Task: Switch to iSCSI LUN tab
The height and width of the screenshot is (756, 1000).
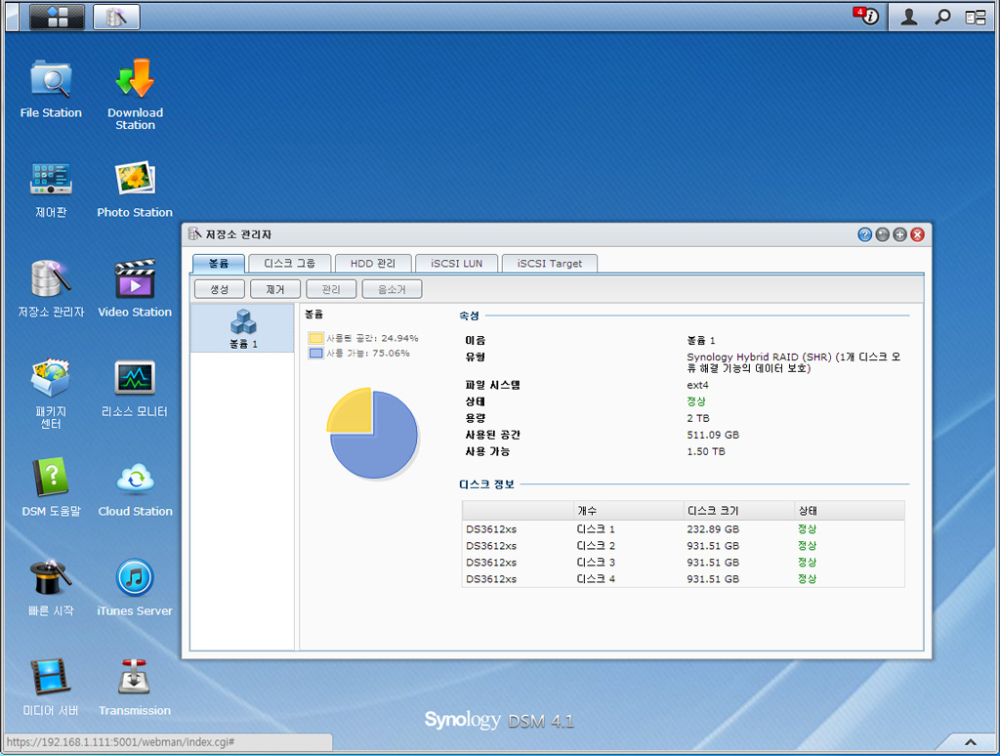Action: pos(457,264)
